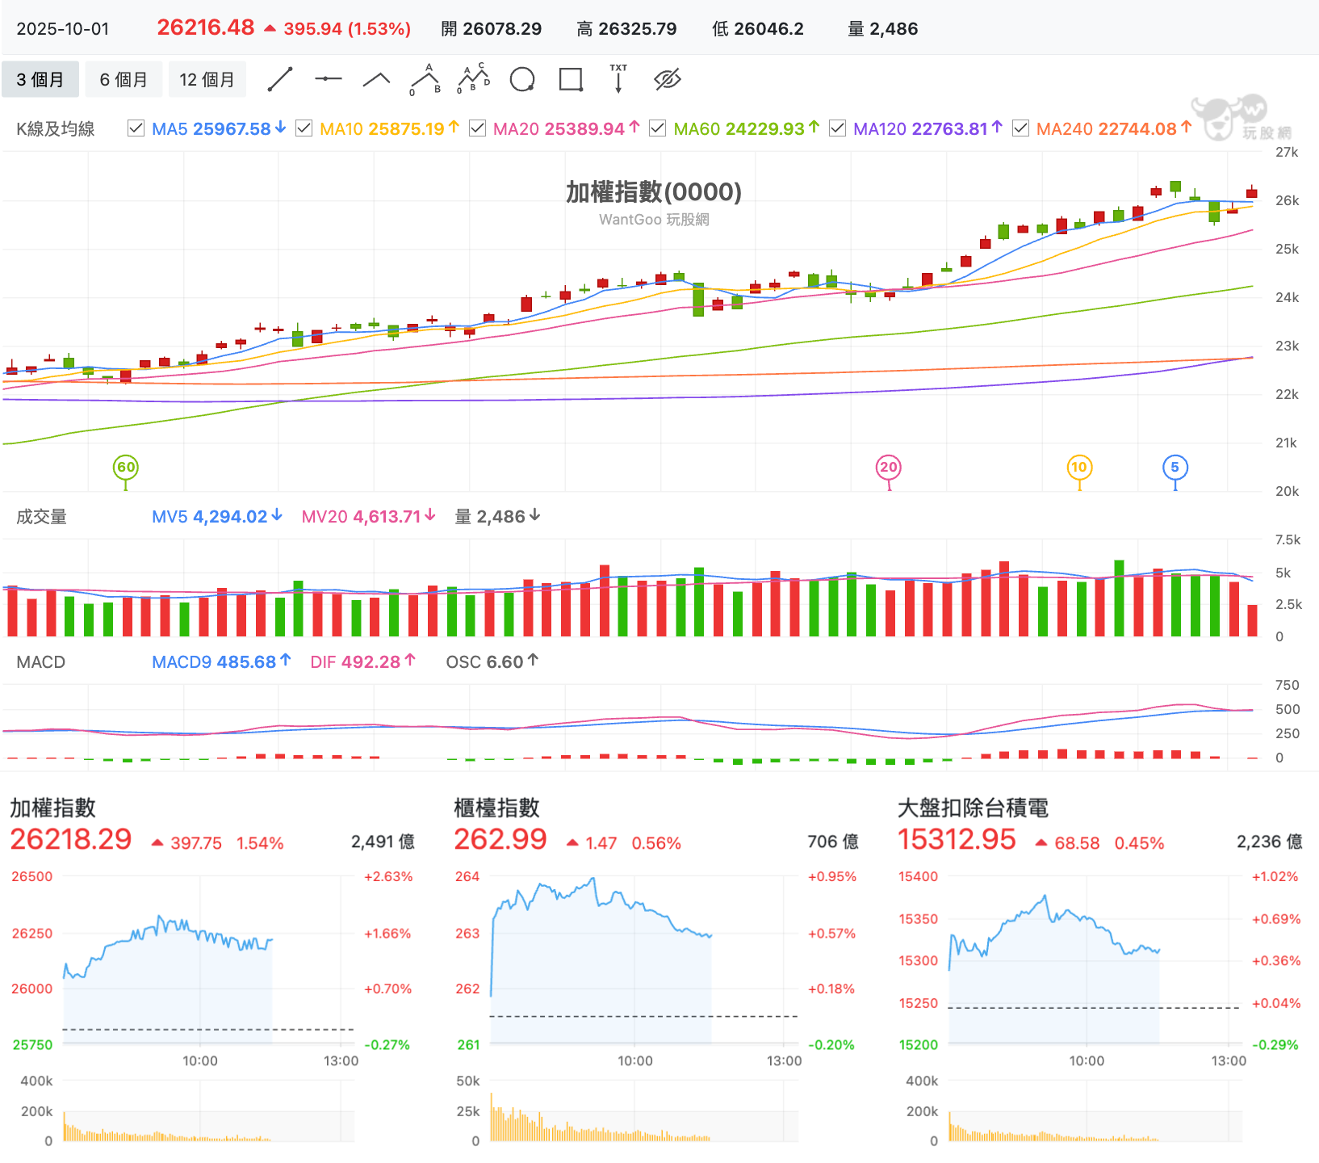This screenshot has height=1163, width=1319.
Task: Toggle the MA60 checkbox
Action: pyautogui.click(x=658, y=128)
